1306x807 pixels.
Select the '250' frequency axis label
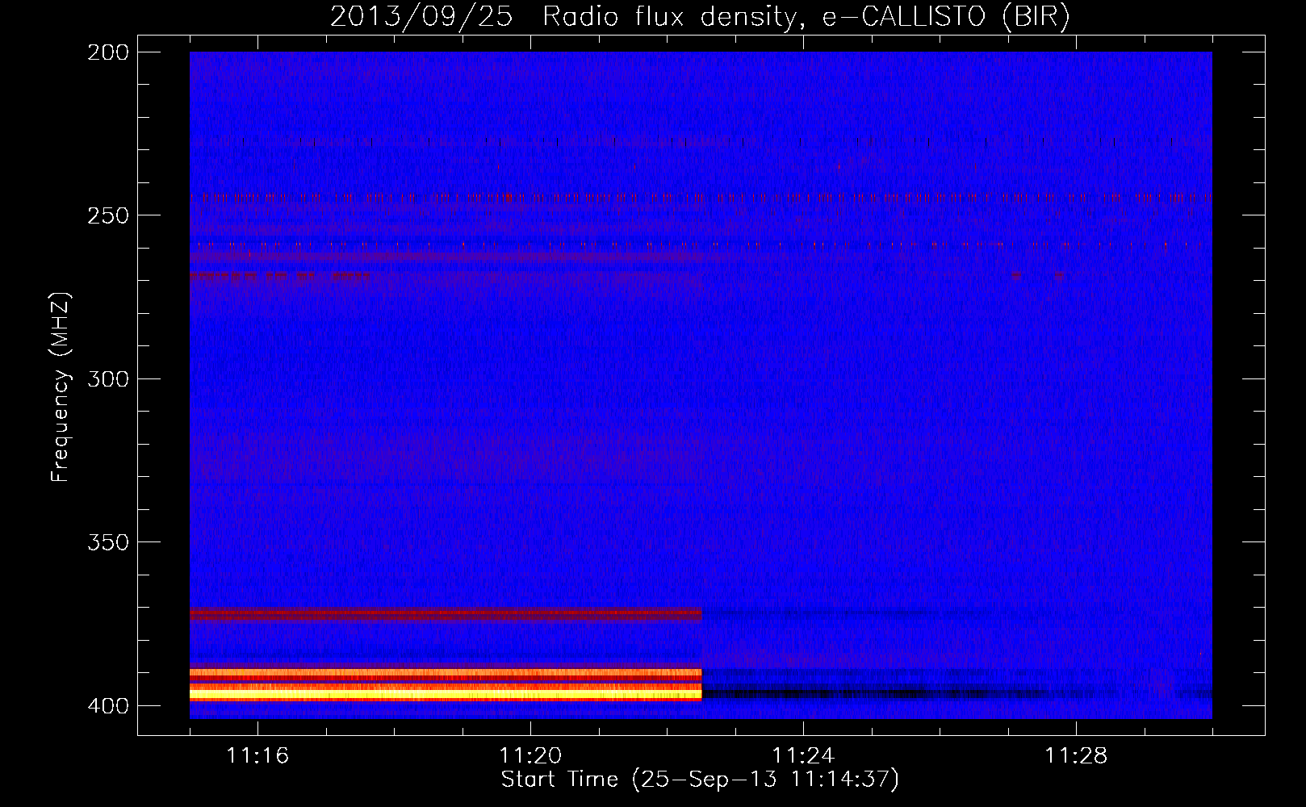[108, 215]
